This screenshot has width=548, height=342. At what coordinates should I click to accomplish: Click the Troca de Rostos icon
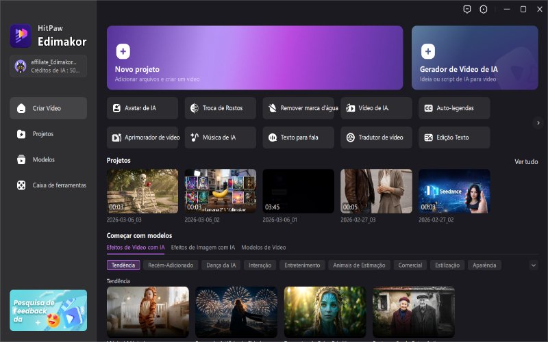point(195,108)
